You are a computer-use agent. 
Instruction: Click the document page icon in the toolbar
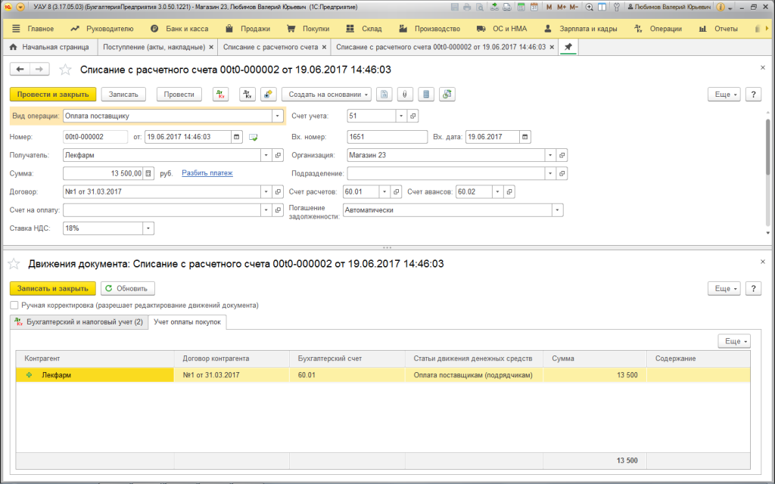pos(384,95)
